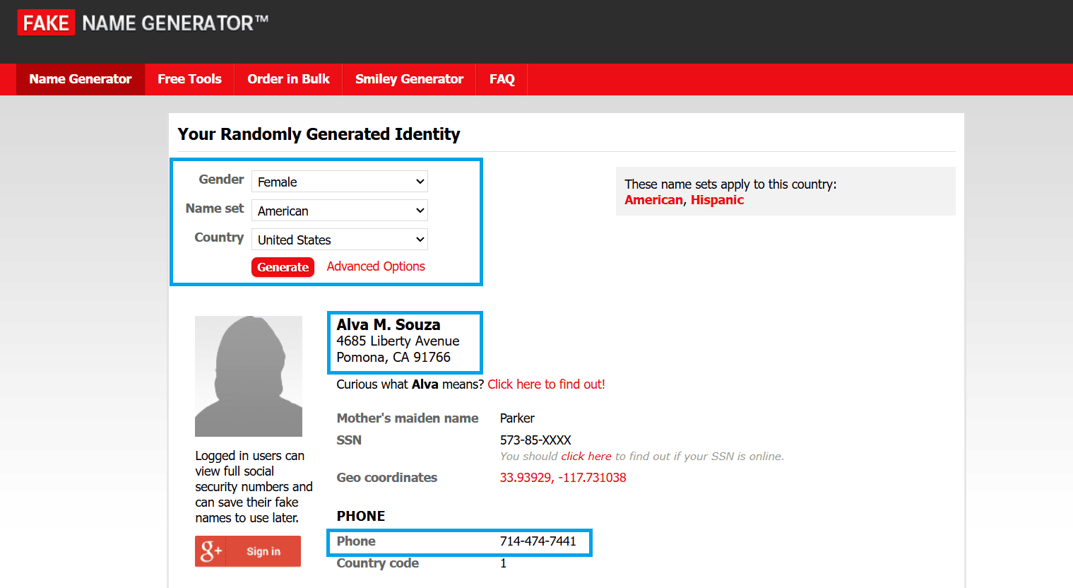Viewport: 1073px width, 588px height.
Task: Click the phone number 714-474-7441
Action: [x=538, y=541]
